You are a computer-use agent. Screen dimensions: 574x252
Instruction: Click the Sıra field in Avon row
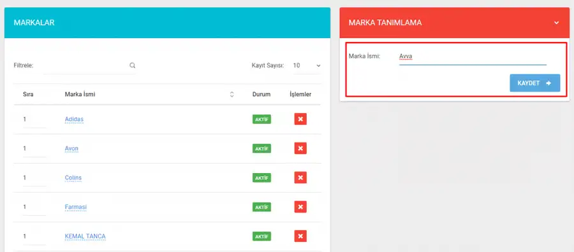coord(34,149)
